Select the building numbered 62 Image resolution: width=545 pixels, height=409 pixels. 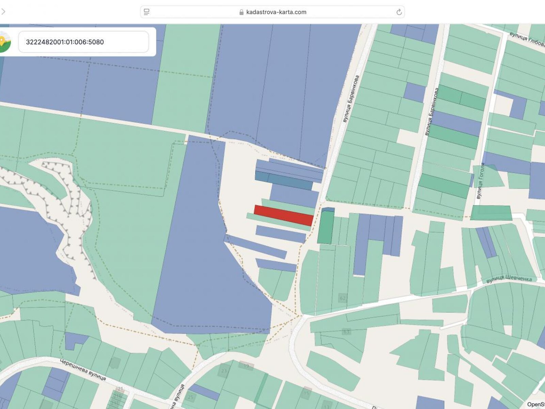point(343,298)
